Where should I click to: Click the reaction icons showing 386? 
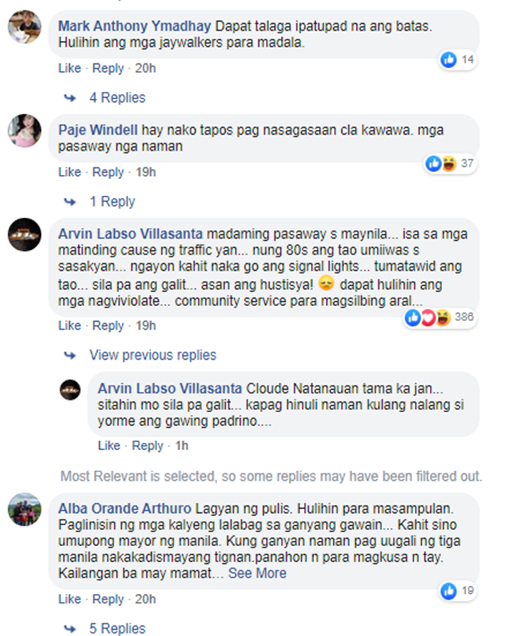point(440,317)
